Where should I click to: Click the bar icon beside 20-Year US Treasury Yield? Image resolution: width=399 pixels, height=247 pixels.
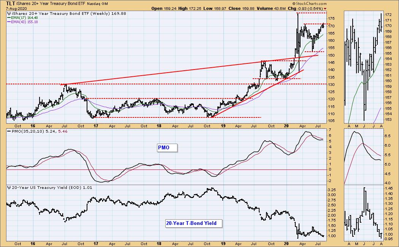coord(9,187)
